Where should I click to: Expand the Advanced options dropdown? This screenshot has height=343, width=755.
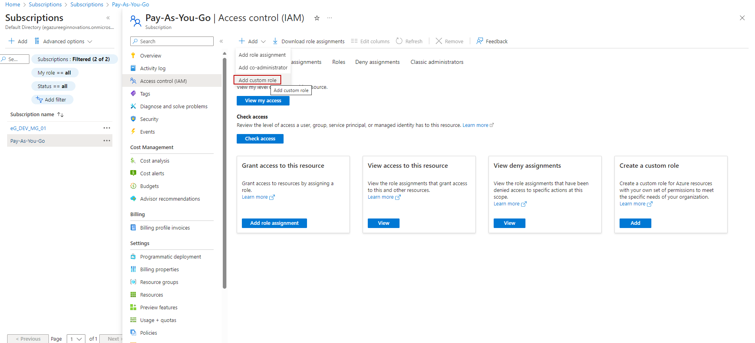(x=64, y=41)
